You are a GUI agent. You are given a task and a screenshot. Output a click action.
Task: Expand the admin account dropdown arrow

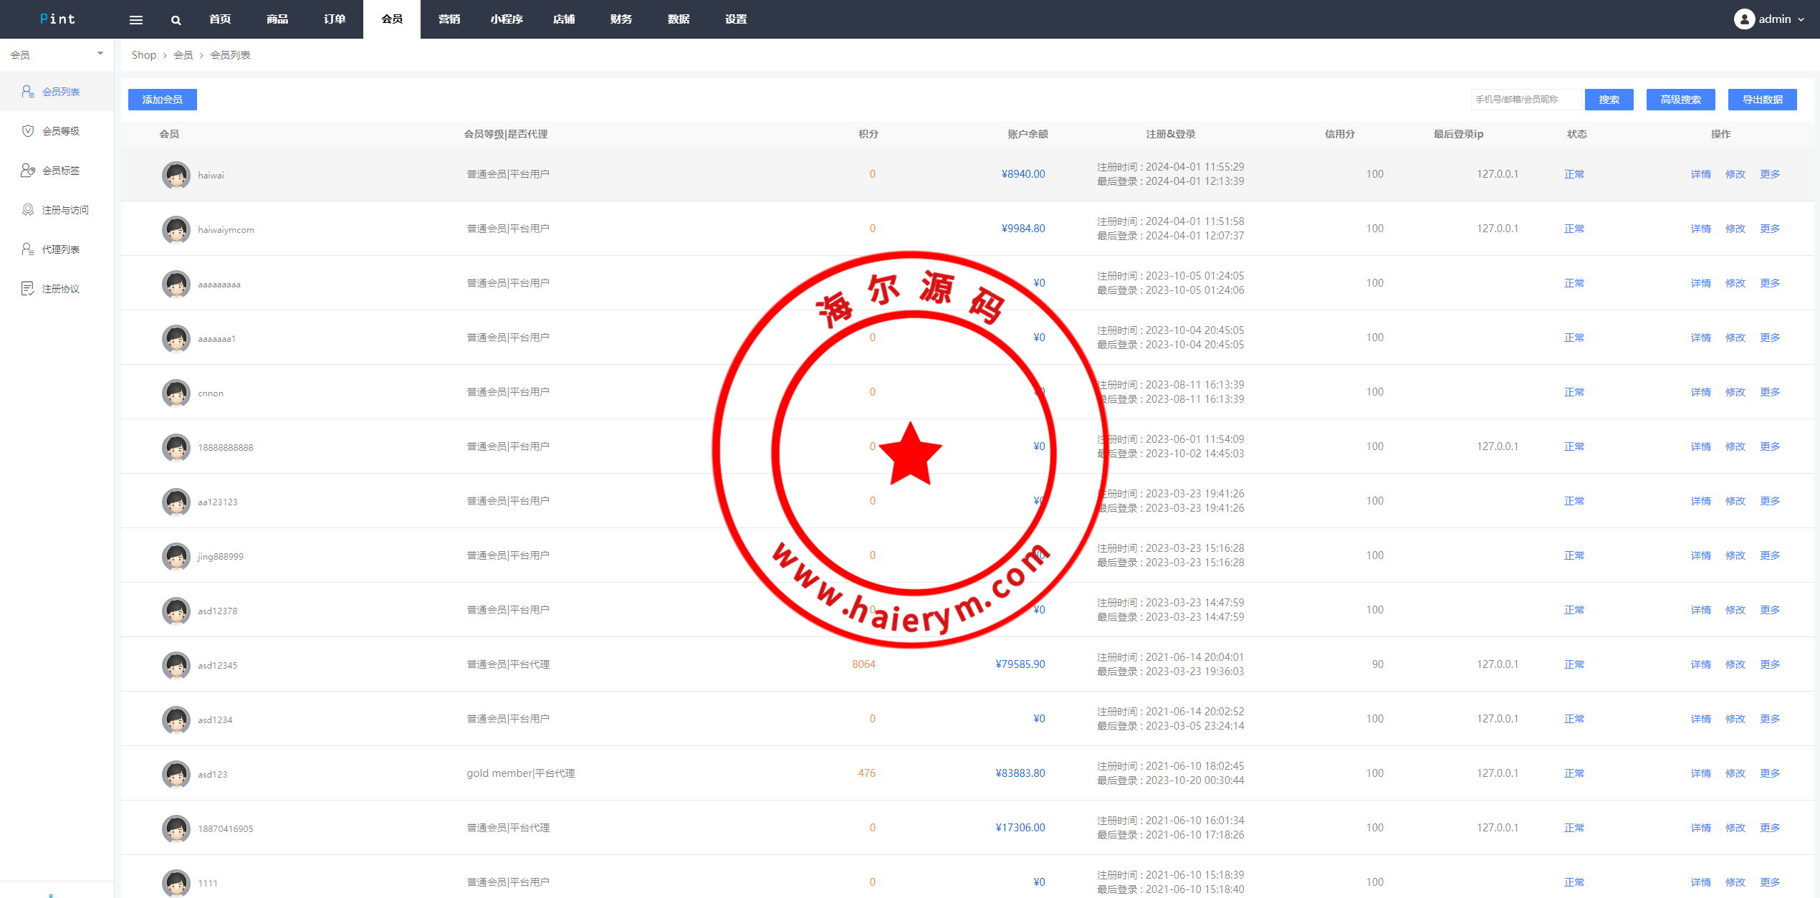[1801, 20]
